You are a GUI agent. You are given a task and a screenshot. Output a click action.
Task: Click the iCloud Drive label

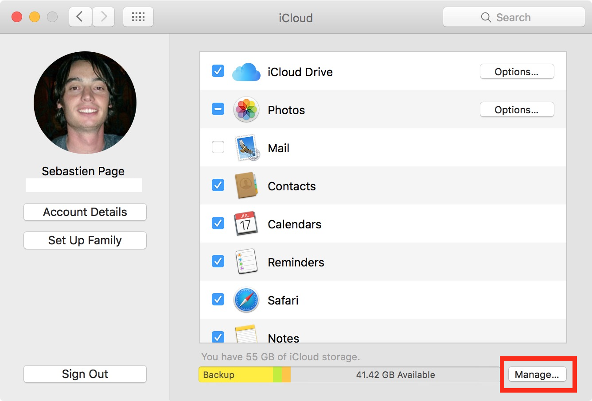coord(300,72)
